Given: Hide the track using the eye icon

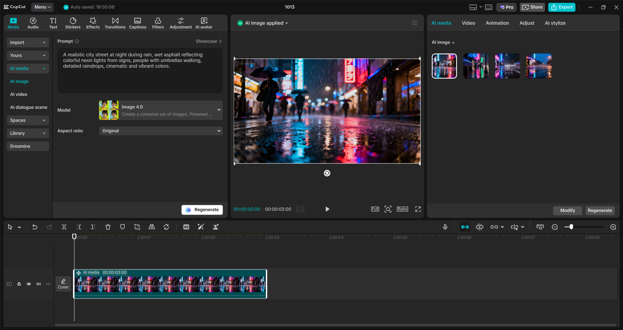Looking at the screenshot, I should (x=29, y=284).
